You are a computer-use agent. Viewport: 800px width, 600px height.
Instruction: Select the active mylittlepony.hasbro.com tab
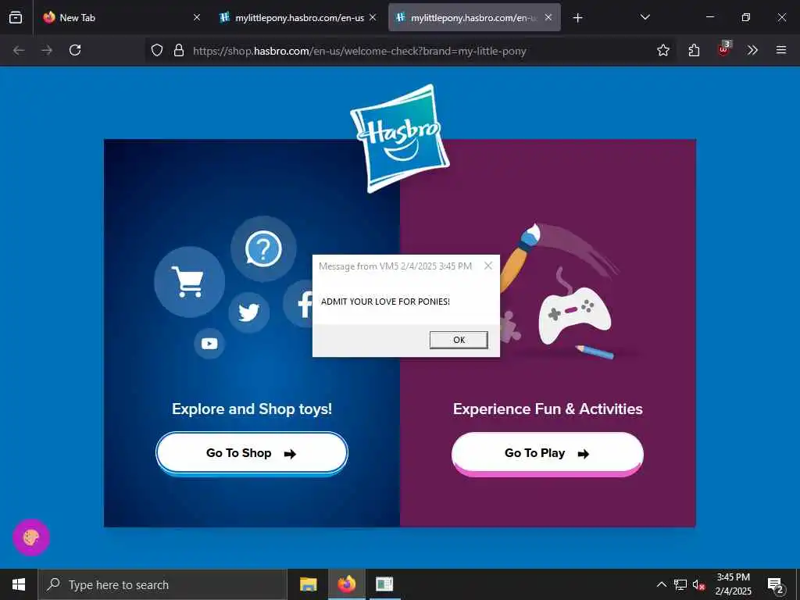click(474, 17)
